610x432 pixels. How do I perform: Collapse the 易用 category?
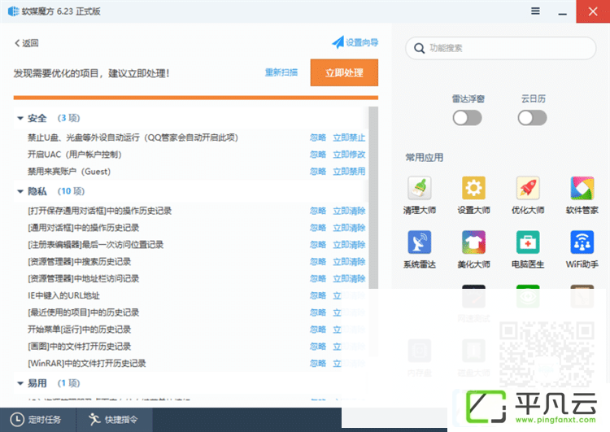point(20,383)
